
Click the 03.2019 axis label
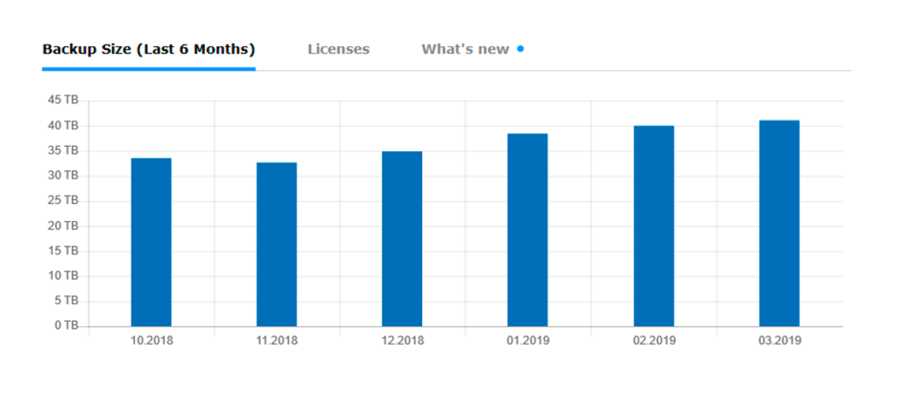point(780,341)
